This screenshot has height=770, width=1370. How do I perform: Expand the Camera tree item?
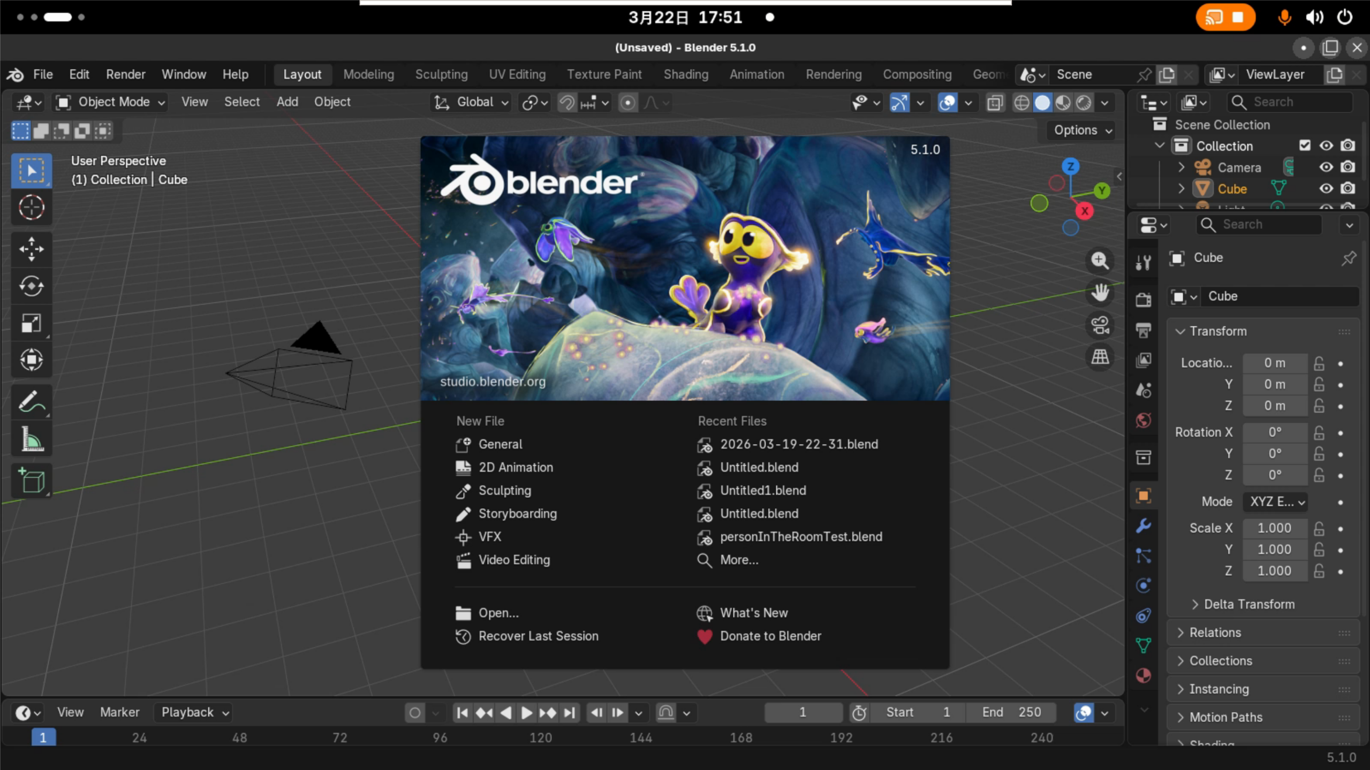point(1182,167)
